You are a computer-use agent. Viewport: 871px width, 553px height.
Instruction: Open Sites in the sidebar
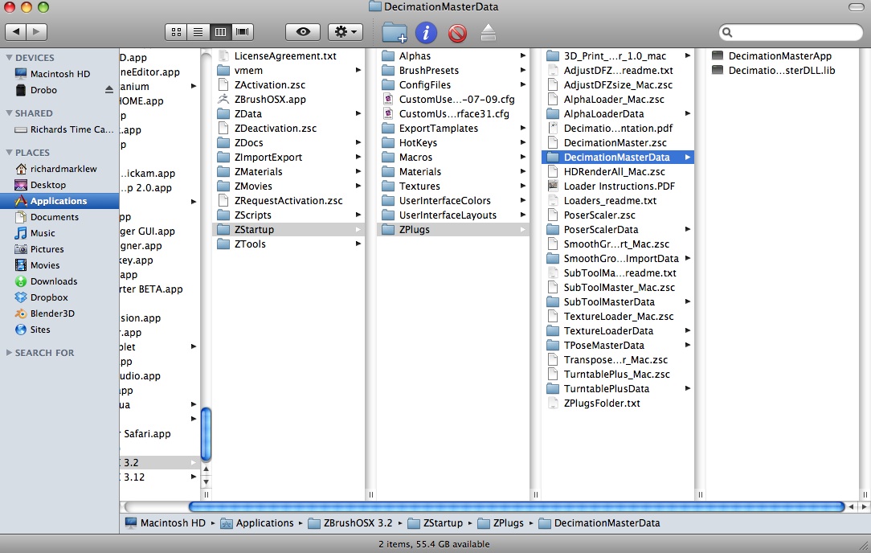(x=59, y=330)
